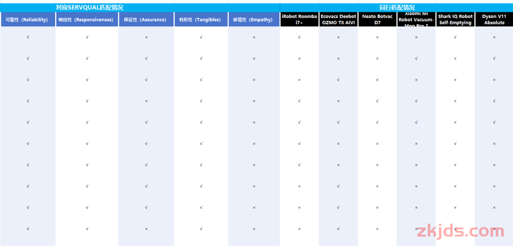
Task: Click first-row checkmark under Reliability column
Action: (x=28, y=37)
